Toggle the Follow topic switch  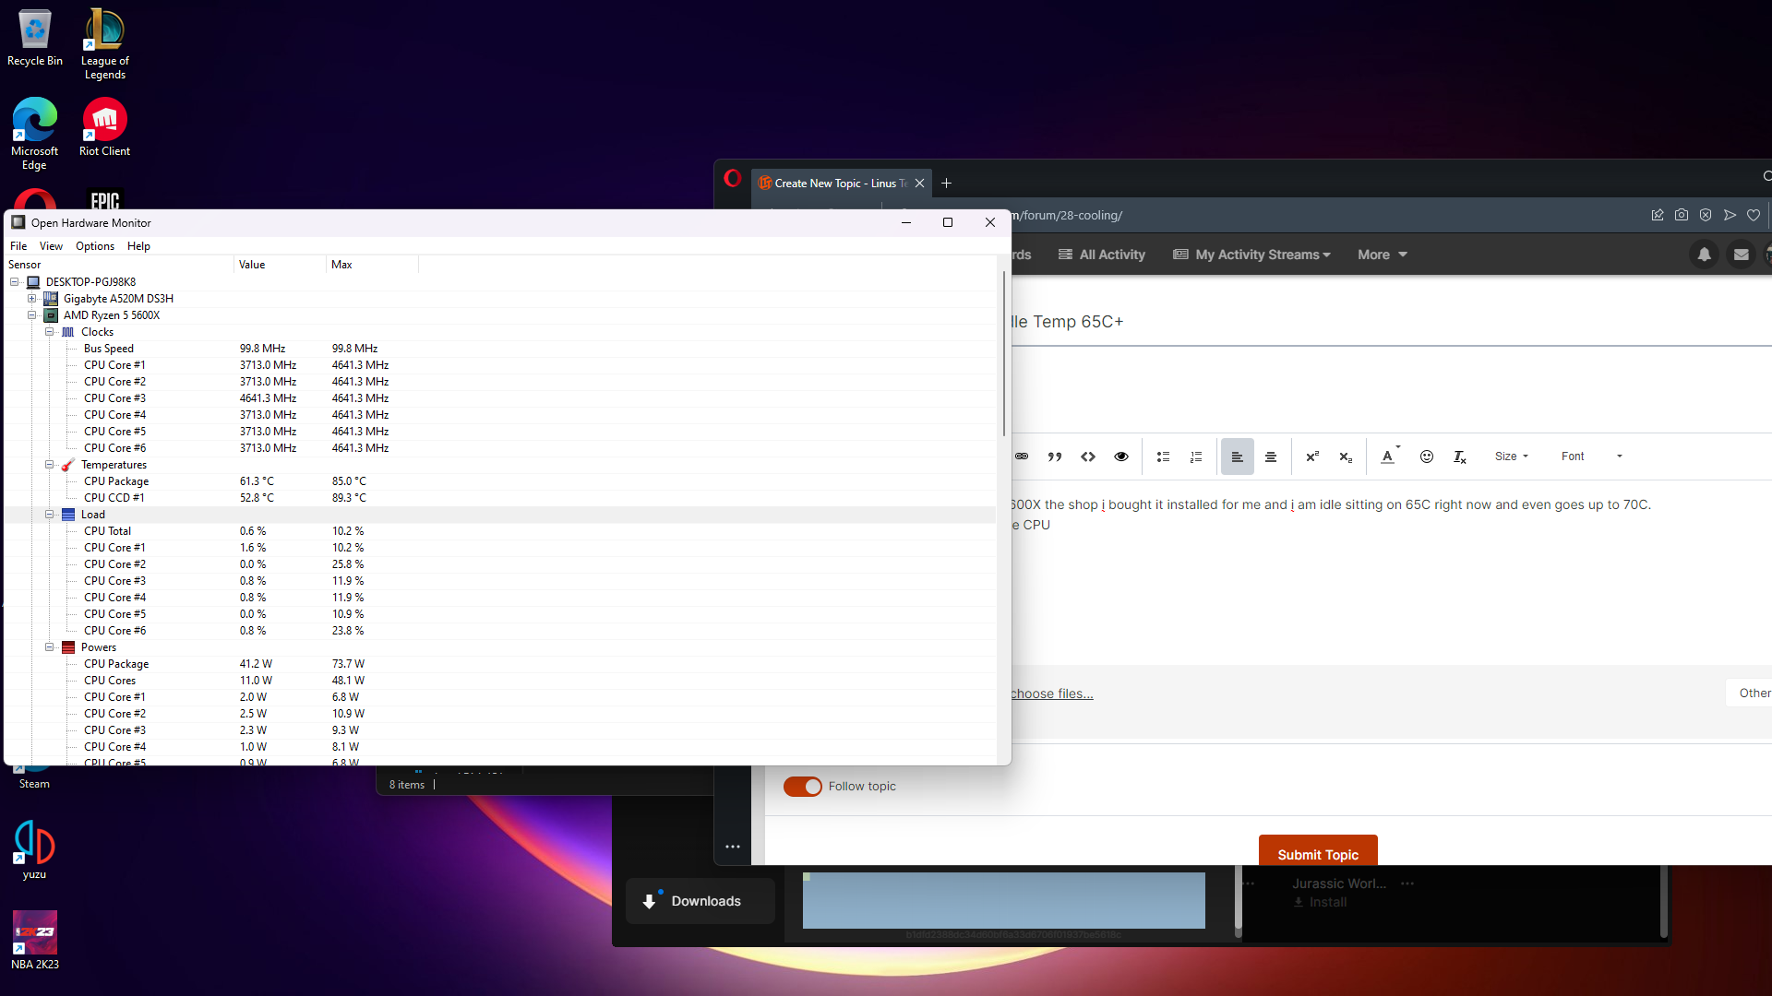[802, 787]
